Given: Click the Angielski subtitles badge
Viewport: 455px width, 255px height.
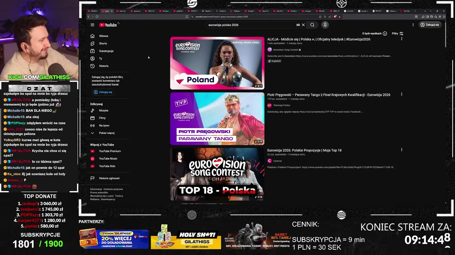Looking at the screenshot, I should (x=274, y=61).
